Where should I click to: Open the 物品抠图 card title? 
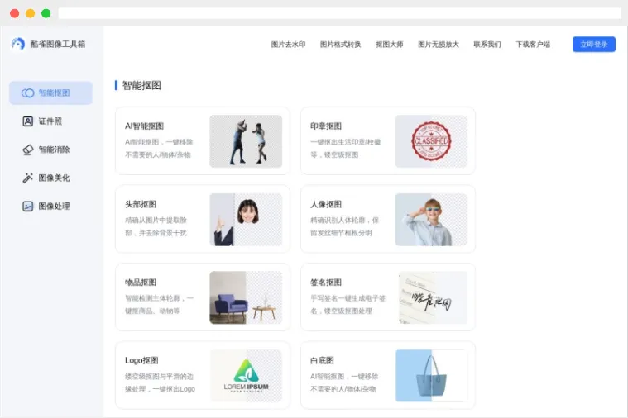click(x=141, y=283)
